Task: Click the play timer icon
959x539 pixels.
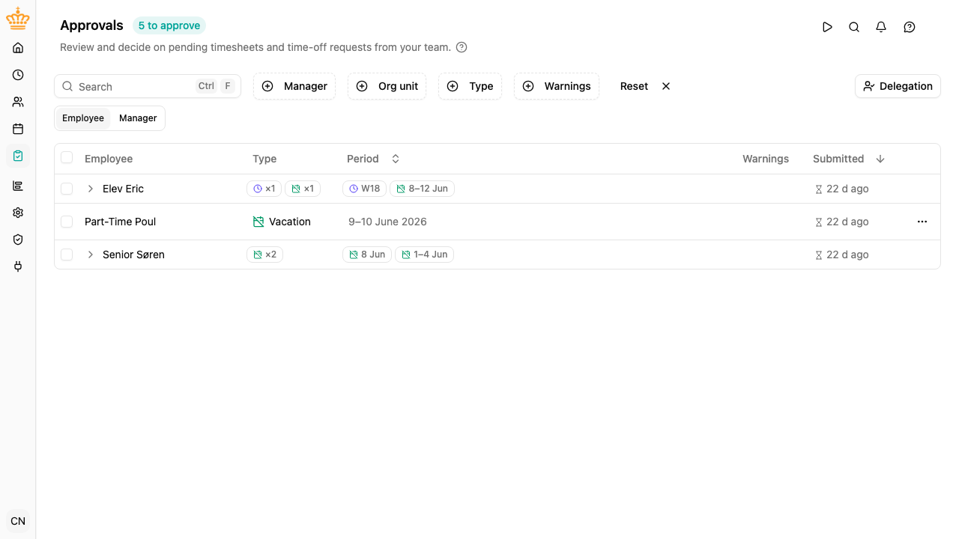Action: (x=827, y=27)
